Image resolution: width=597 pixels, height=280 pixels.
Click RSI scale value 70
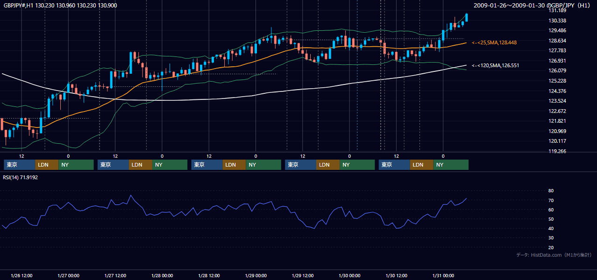(x=551, y=200)
